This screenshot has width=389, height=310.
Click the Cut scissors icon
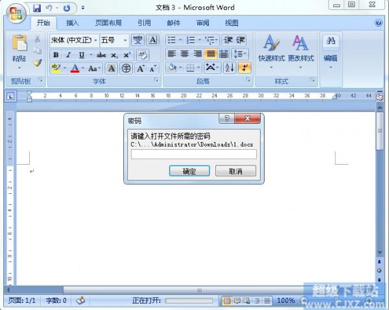(37, 39)
